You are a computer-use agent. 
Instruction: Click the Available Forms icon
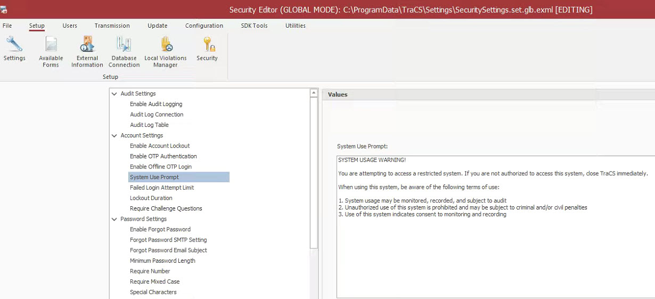click(x=51, y=45)
